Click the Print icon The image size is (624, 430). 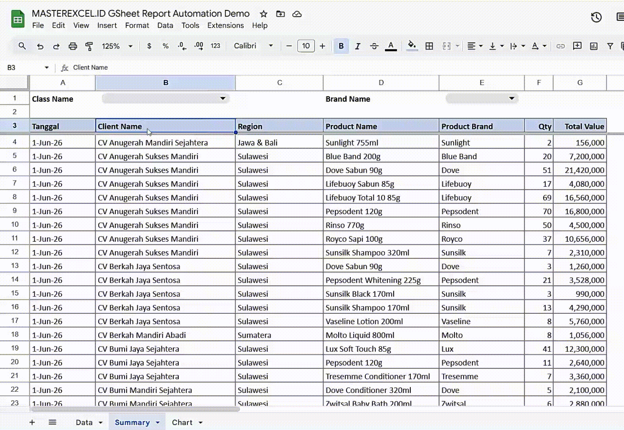click(72, 46)
